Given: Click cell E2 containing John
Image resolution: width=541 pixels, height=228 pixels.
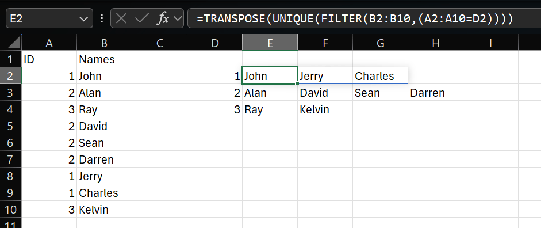Looking at the screenshot, I should coord(270,75).
